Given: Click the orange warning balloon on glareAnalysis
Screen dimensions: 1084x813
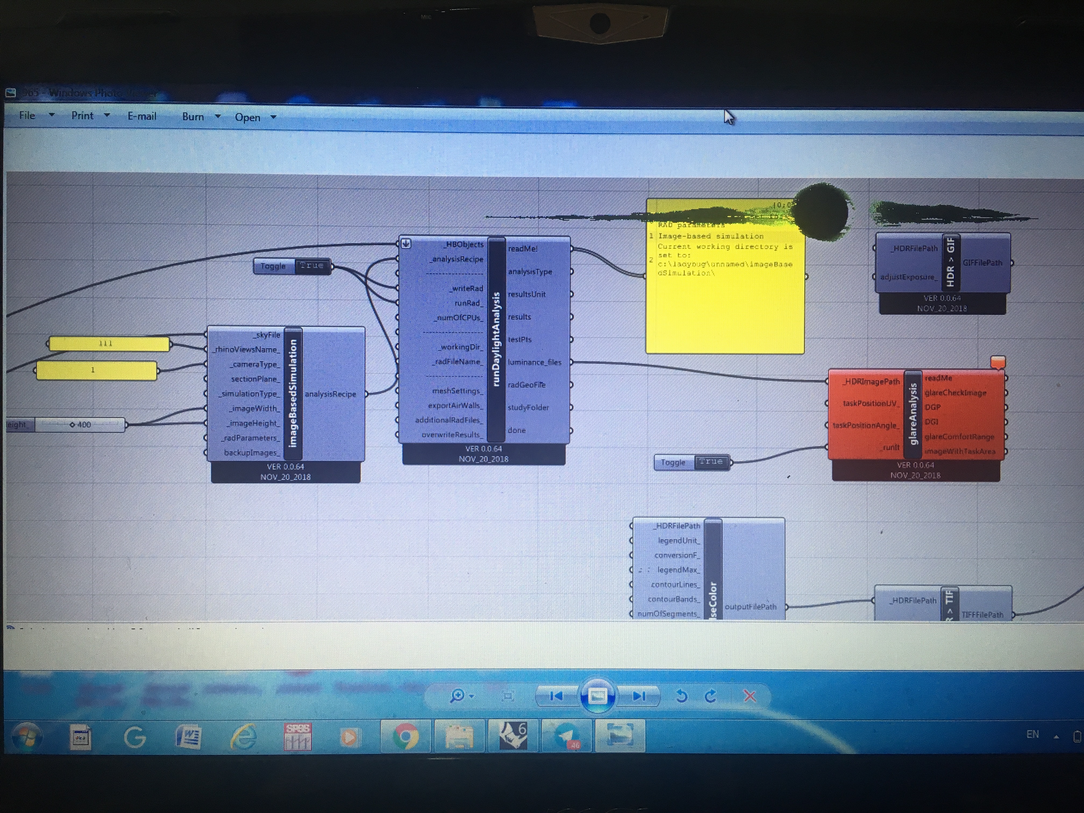Looking at the screenshot, I should 998,362.
